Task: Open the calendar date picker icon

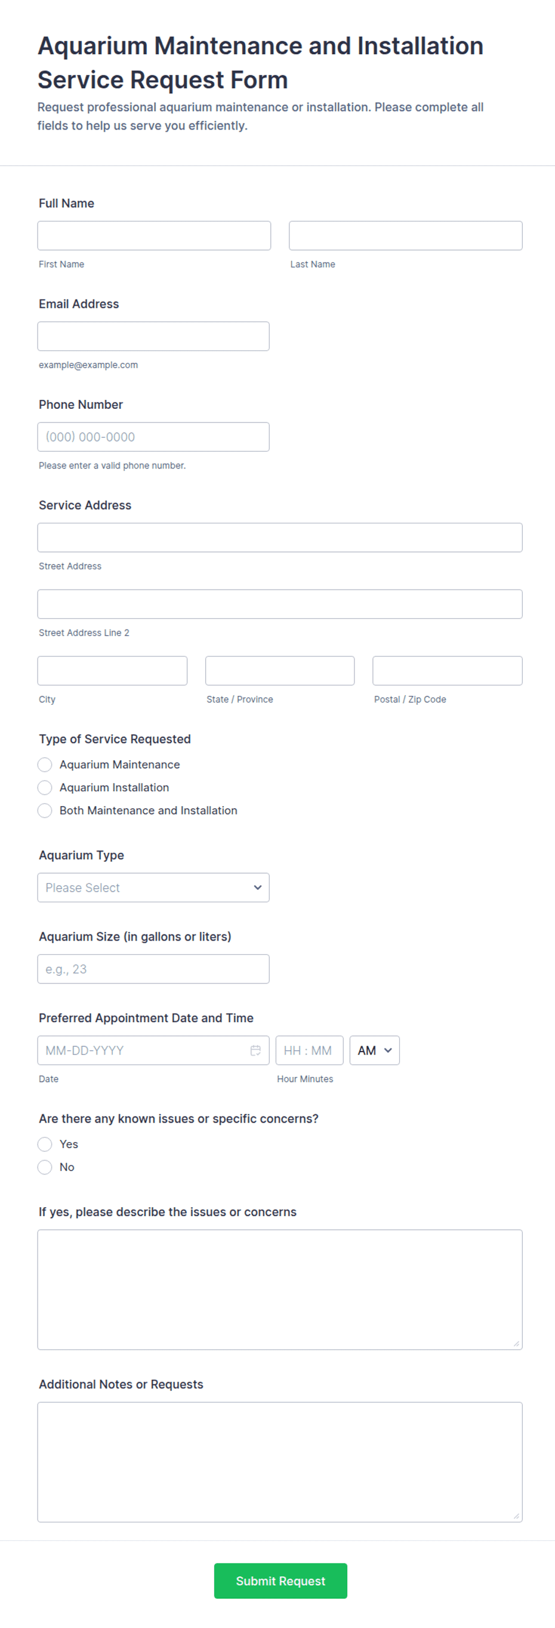Action: coord(255,1050)
